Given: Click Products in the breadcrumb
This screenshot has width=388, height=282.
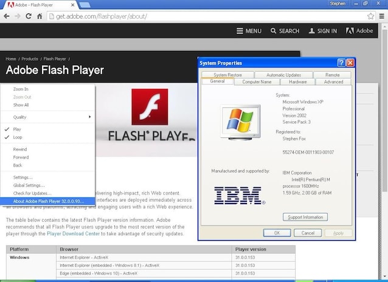Looking at the screenshot, I should 30,59.
